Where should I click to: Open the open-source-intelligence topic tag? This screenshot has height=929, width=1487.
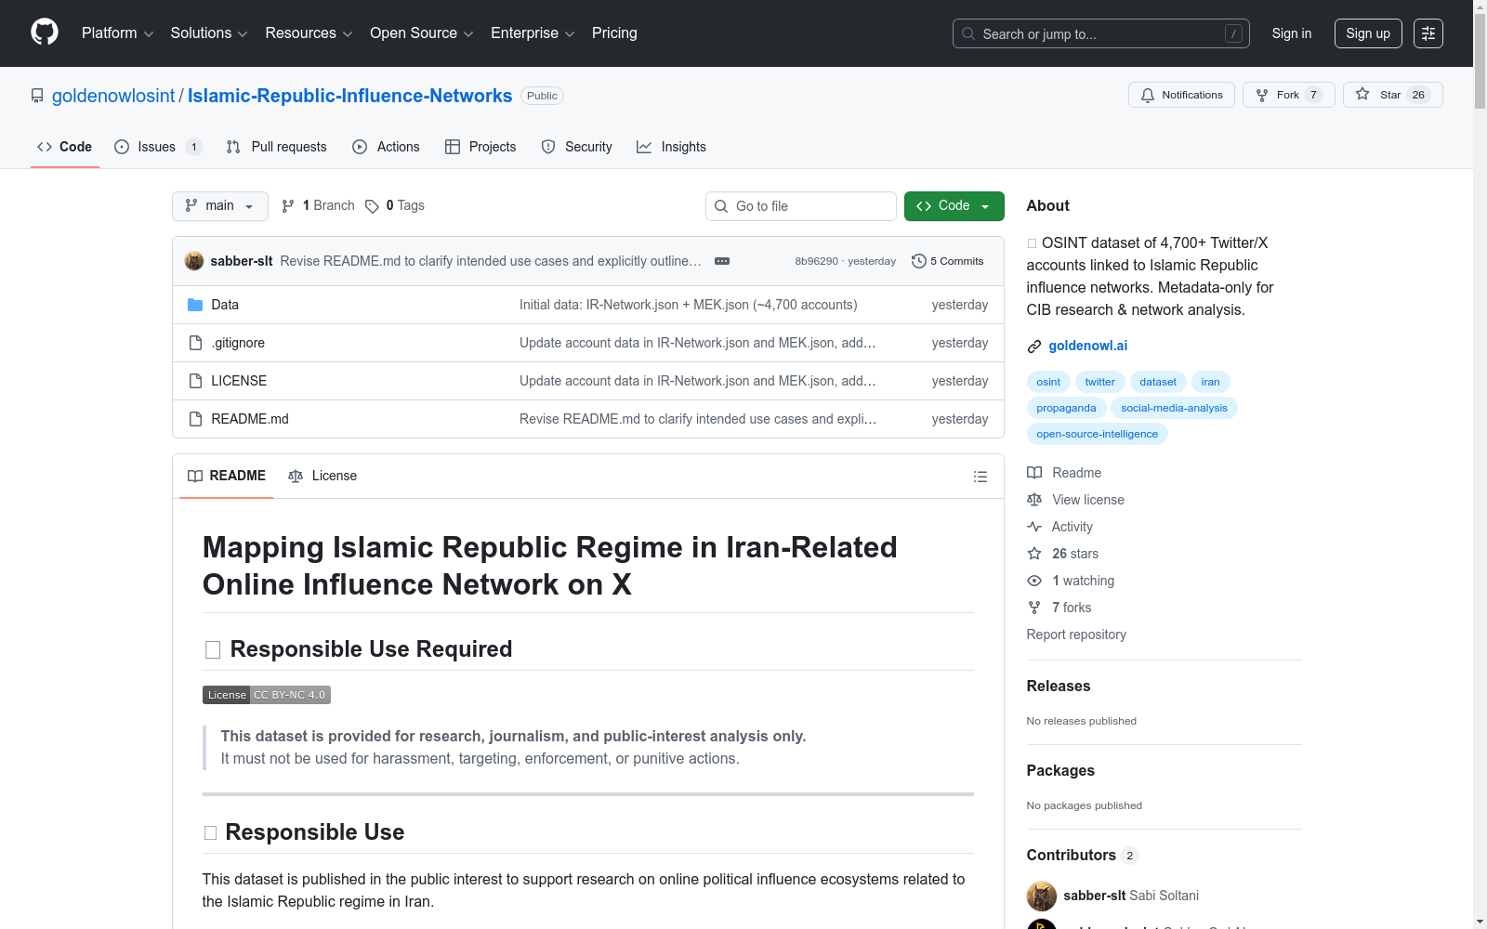[1097, 434]
